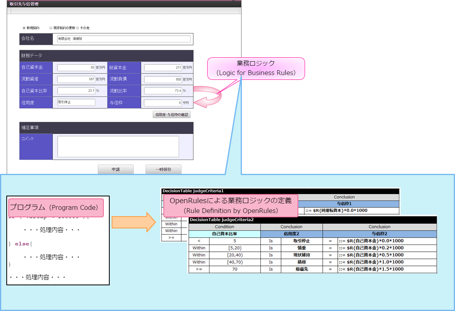Select the 新規契約 radio button

tap(24, 28)
